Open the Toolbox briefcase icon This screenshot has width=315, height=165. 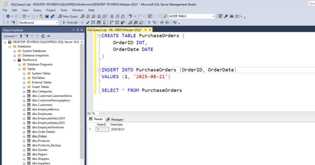coord(232,16)
